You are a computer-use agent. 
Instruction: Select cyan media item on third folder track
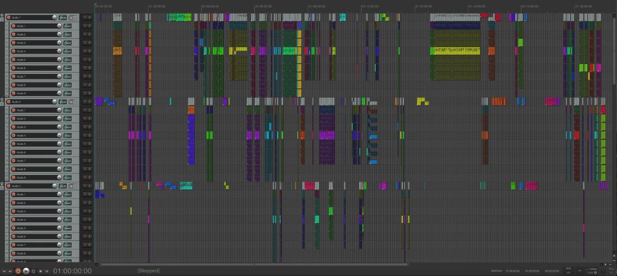pos(186,185)
